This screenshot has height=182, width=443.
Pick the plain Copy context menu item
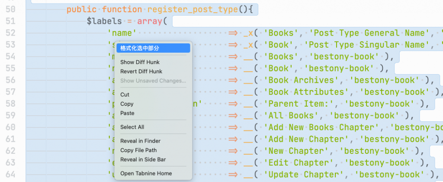[127, 104]
